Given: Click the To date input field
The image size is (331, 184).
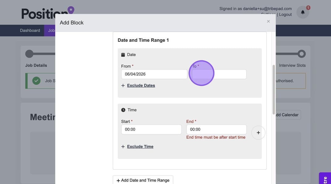Looking at the screenshot, I should coord(219,74).
